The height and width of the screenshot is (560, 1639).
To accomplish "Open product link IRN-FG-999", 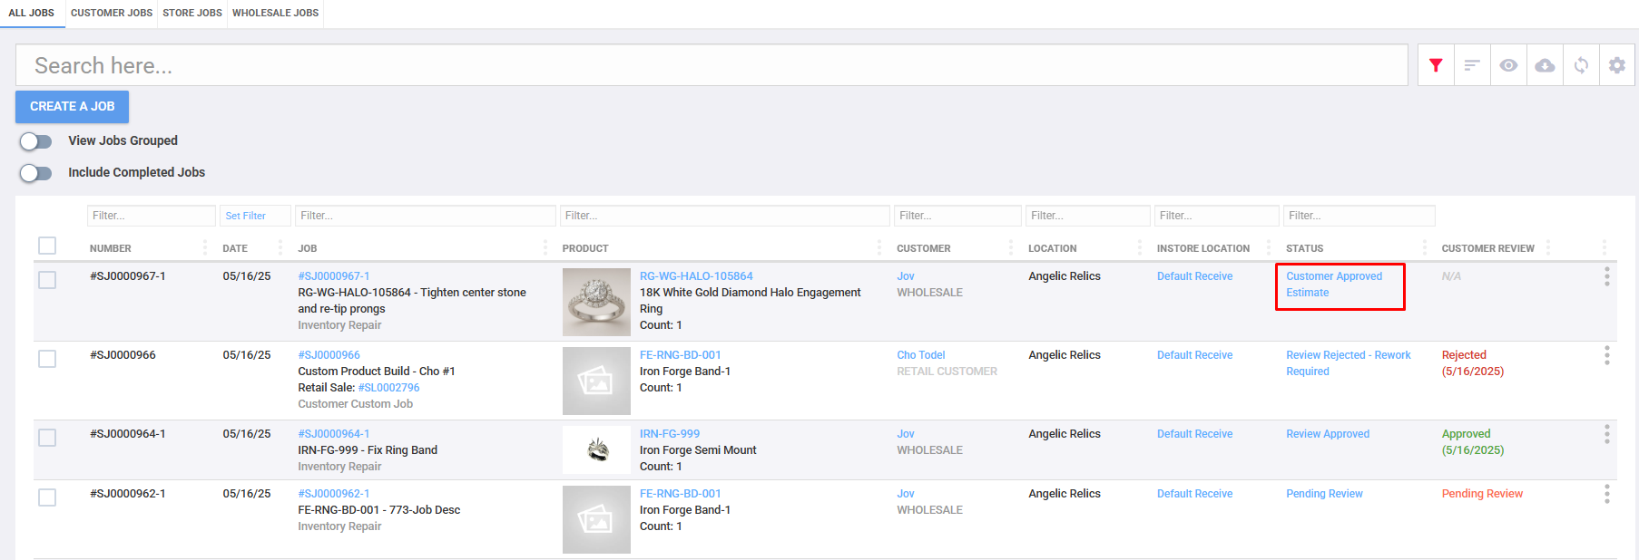I will point(670,434).
